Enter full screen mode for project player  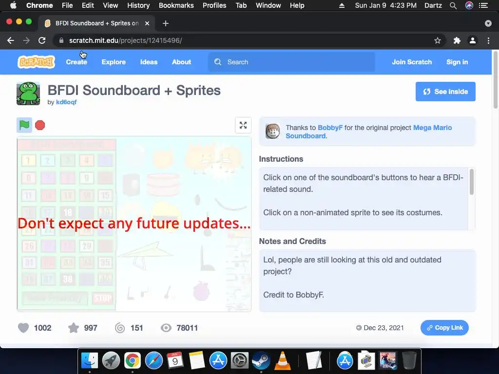click(x=243, y=125)
